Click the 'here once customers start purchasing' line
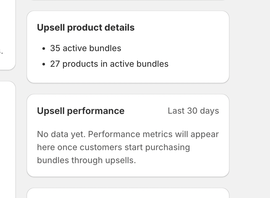Screen dimensions: 270x198 click(x=113, y=148)
